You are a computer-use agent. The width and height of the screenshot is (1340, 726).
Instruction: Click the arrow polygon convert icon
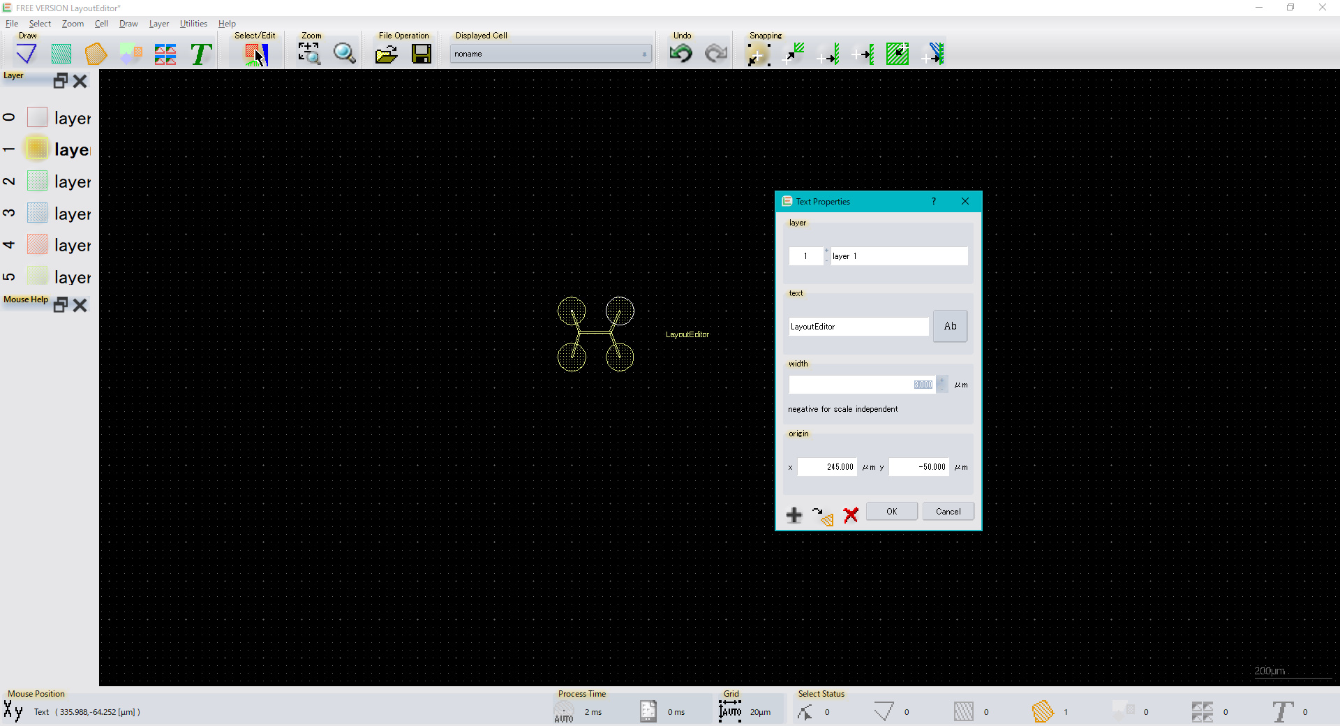[823, 516]
